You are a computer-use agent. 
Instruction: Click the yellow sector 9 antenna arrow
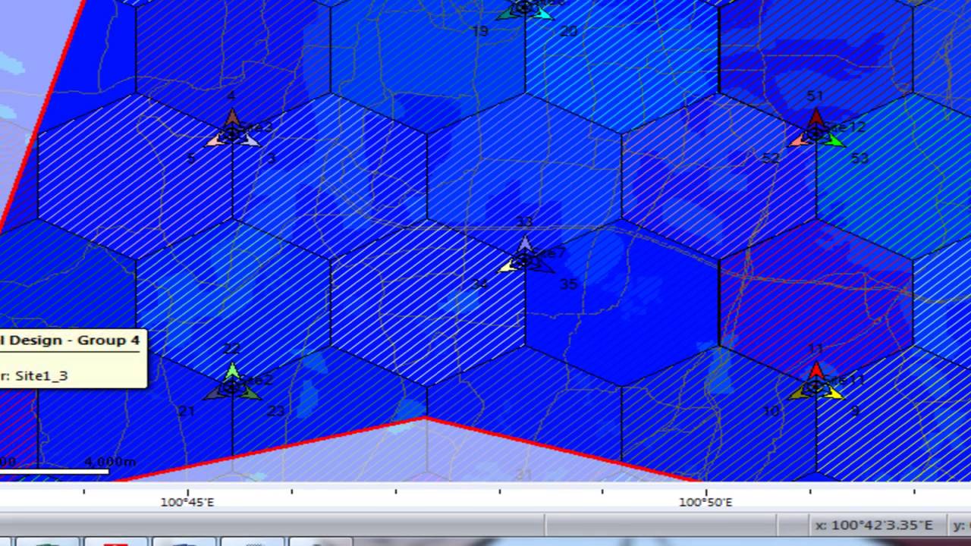(834, 394)
